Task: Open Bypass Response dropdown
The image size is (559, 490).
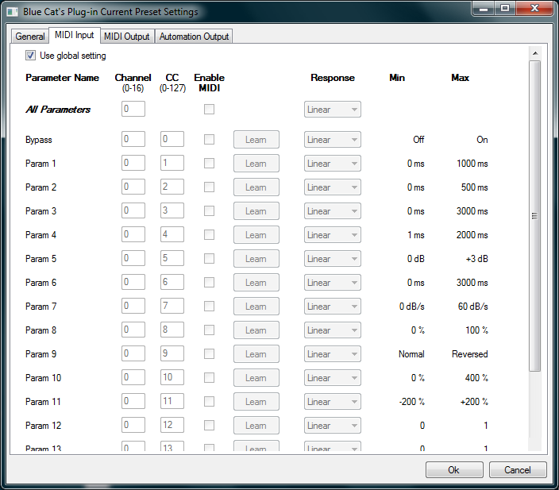Action: pos(332,140)
